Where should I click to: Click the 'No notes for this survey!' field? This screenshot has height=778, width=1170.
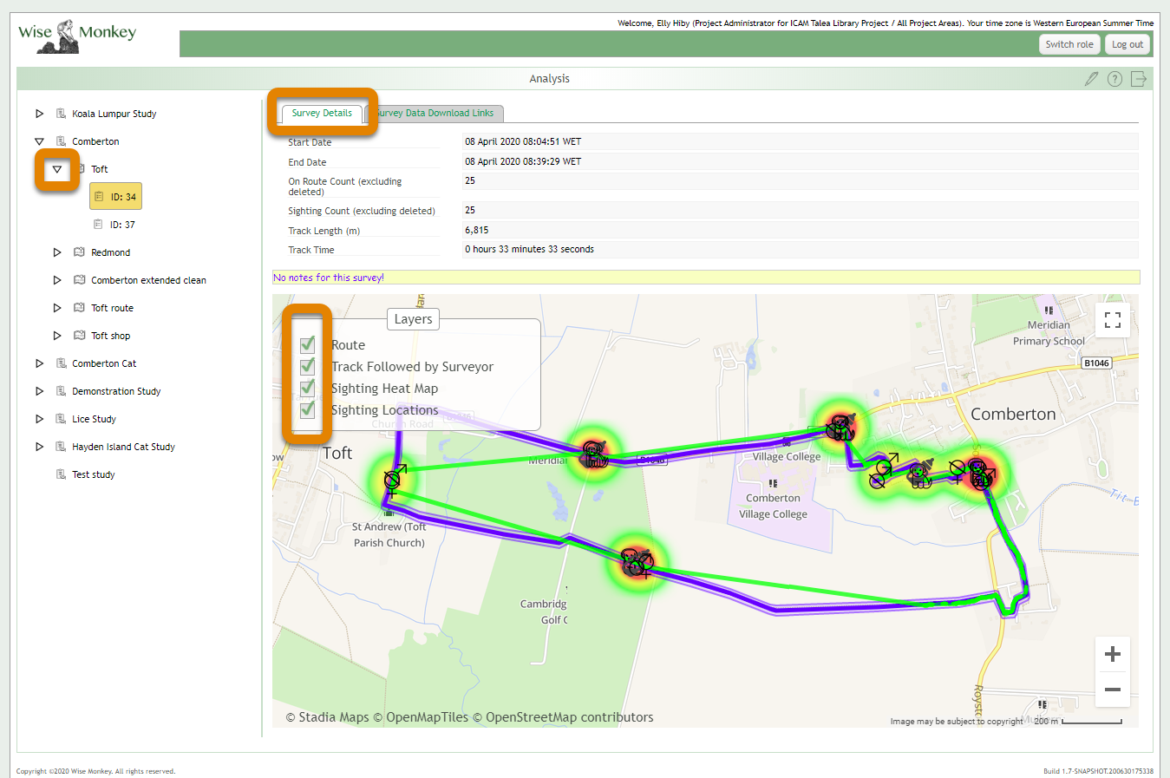coord(706,278)
